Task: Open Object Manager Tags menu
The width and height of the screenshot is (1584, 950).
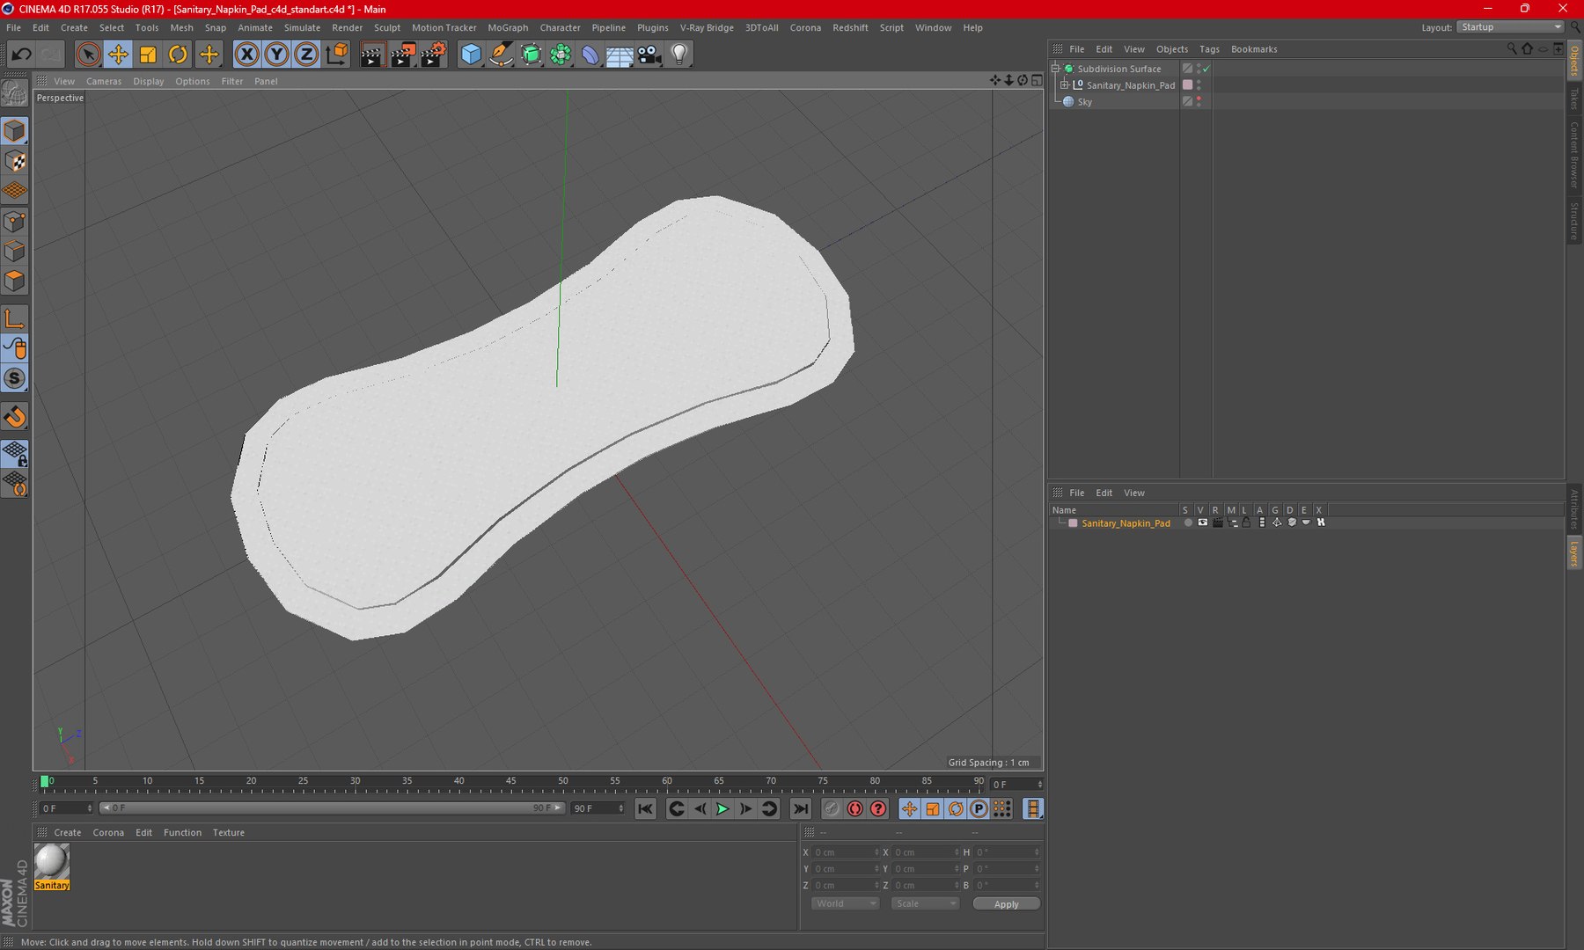Action: pos(1209,49)
